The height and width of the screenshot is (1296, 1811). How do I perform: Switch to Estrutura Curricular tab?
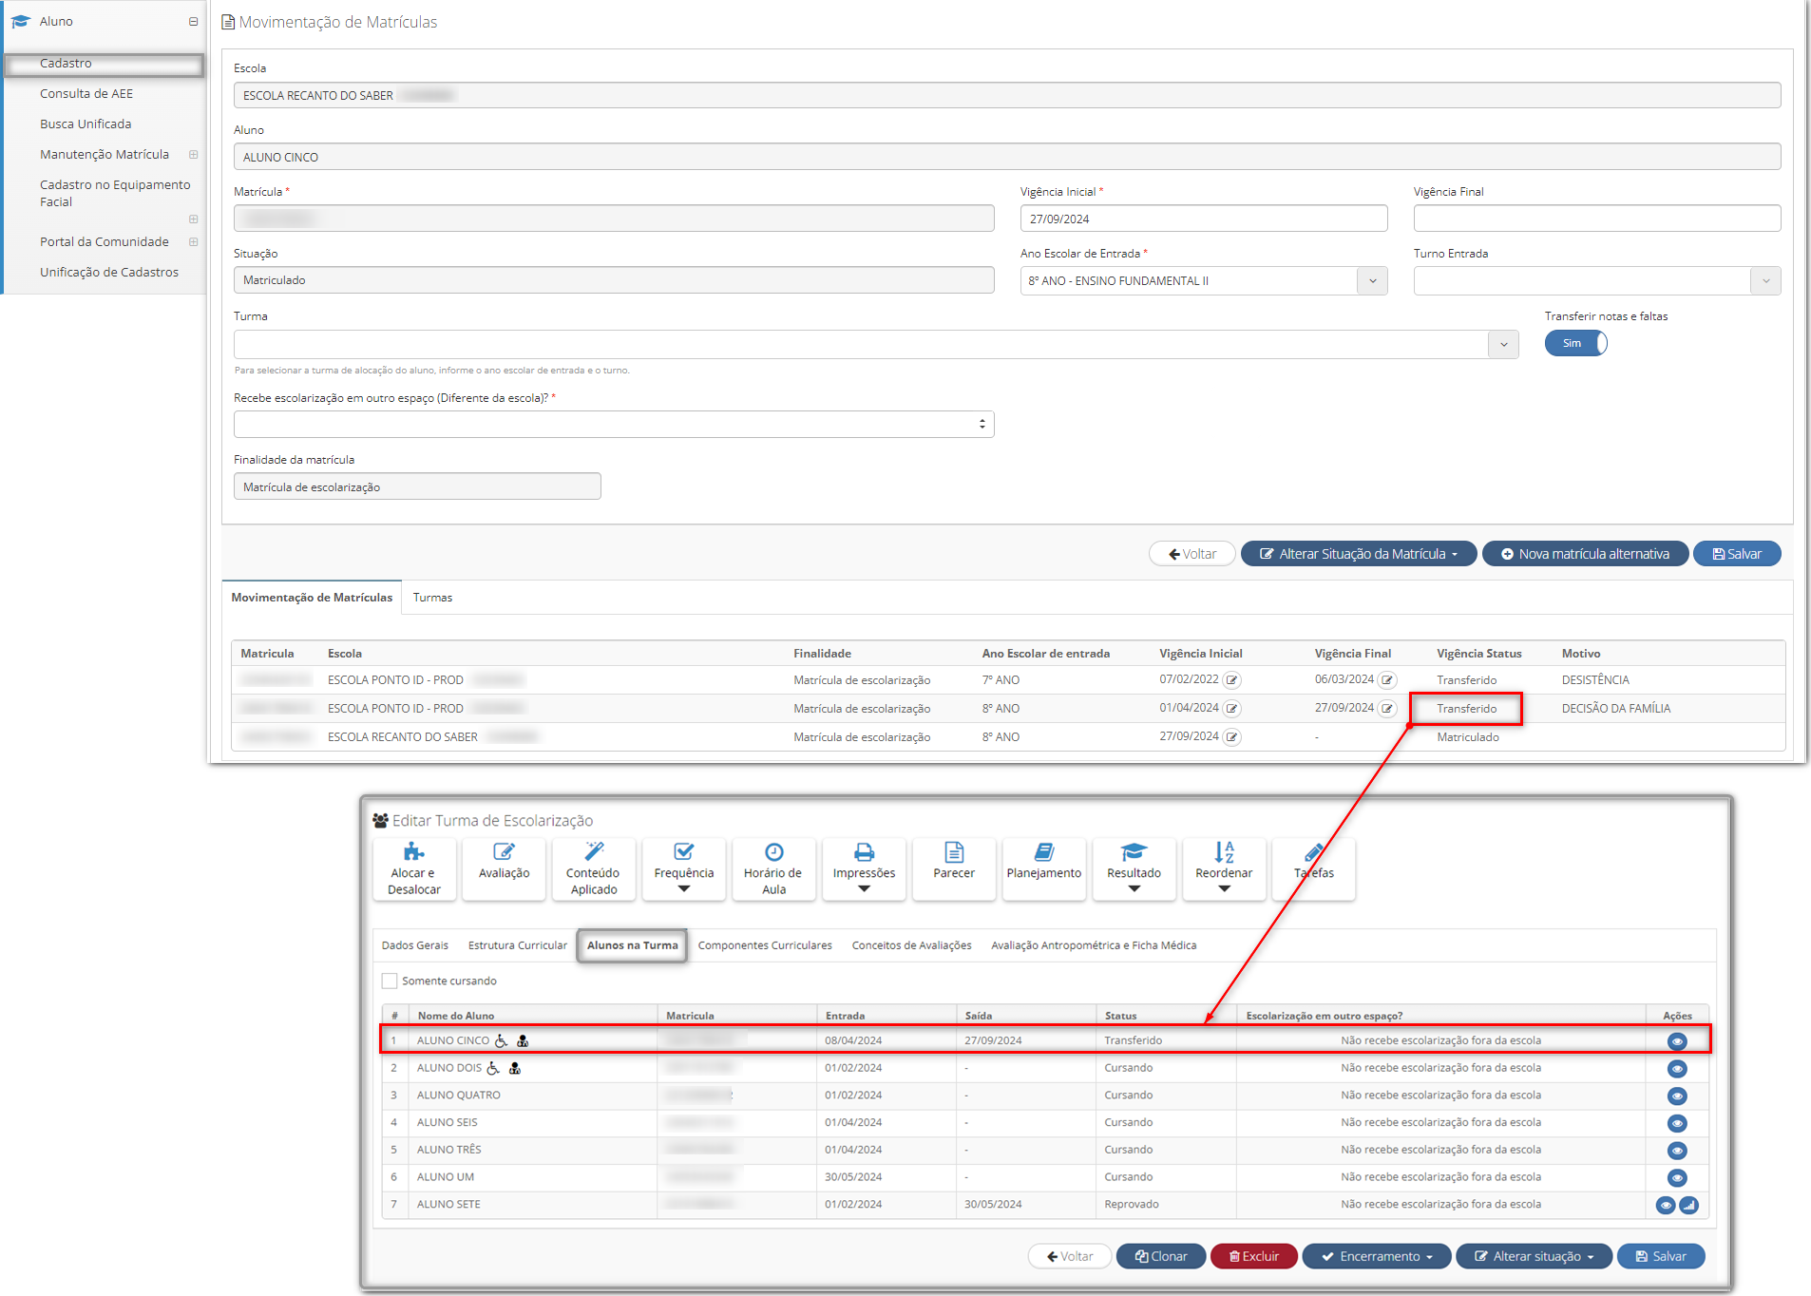[x=518, y=945]
